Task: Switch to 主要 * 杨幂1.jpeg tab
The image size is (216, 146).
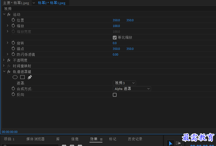Action: click(x=16, y=3)
